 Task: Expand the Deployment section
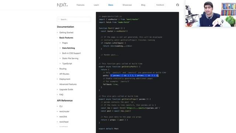click(65, 79)
